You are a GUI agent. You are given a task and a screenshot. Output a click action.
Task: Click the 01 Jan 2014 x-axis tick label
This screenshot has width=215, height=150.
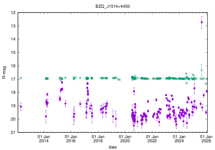[44, 139]
